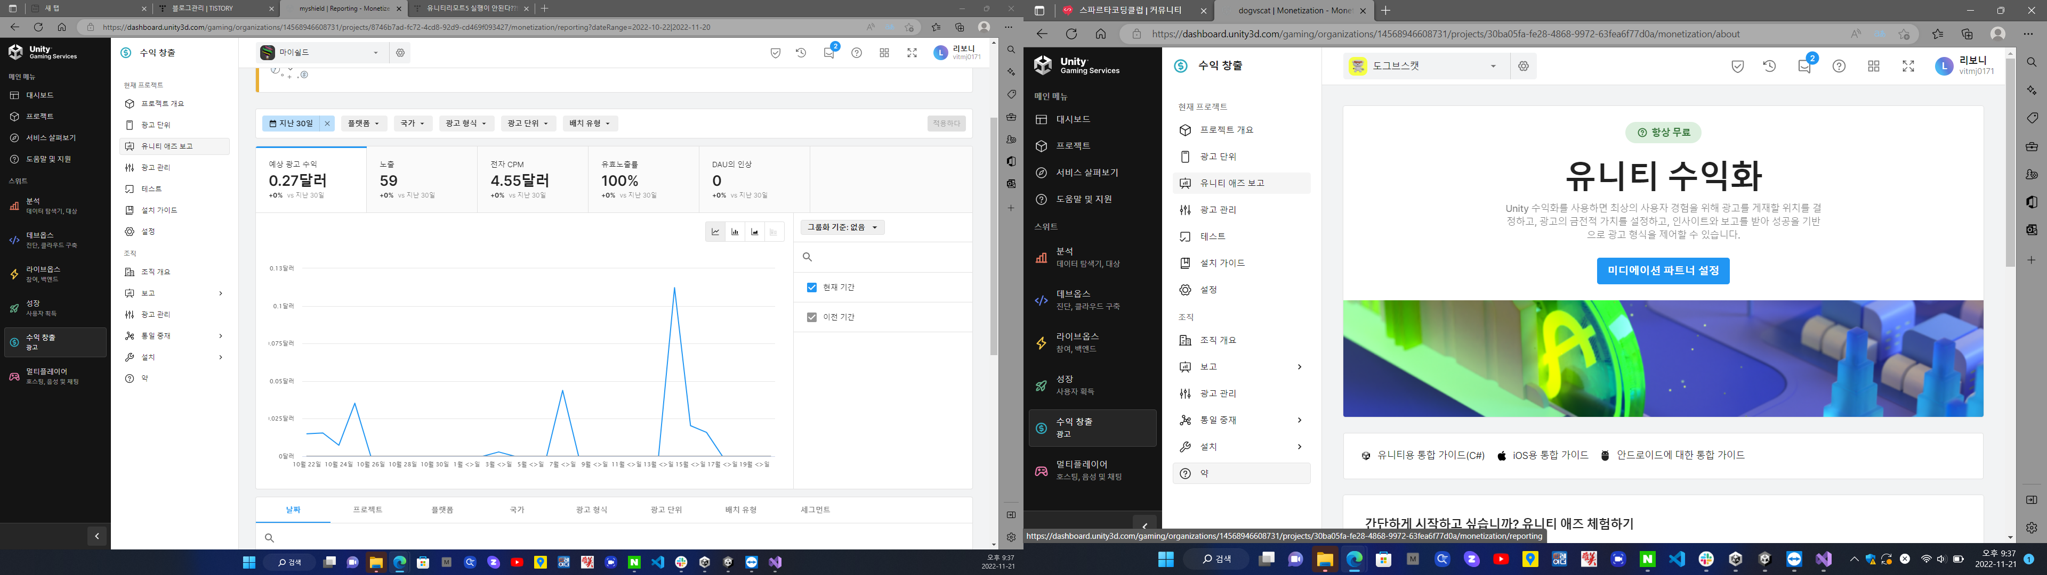2047x575 pixels.
Task: Click the myshield window vertical scrollbar
Action: [x=993, y=237]
